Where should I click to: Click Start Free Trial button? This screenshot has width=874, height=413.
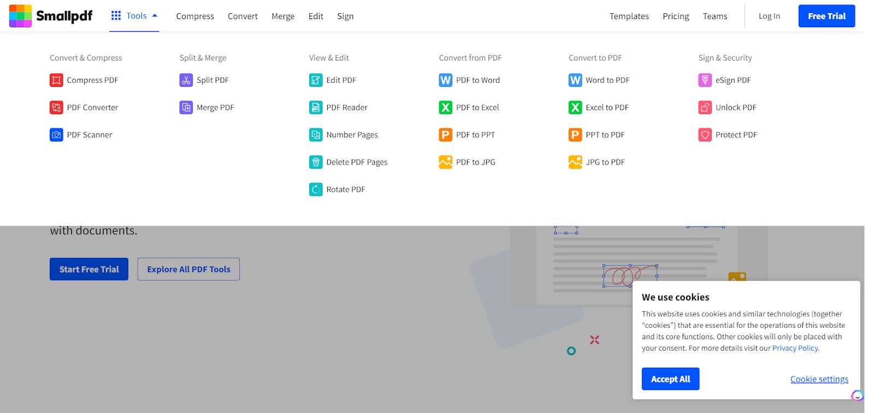point(89,269)
